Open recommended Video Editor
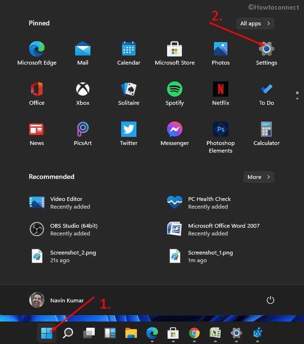Viewport: 304px width, 344px height. (60, 203)
